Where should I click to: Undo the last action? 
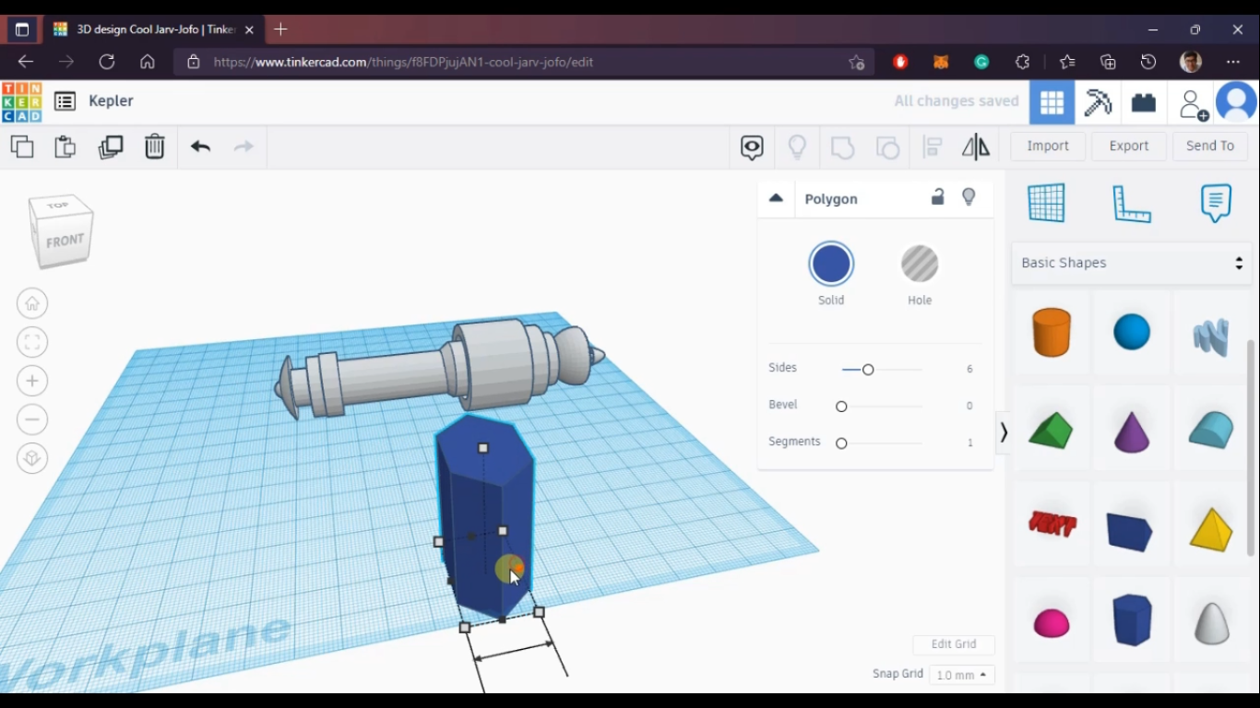[x=200, y=147]
